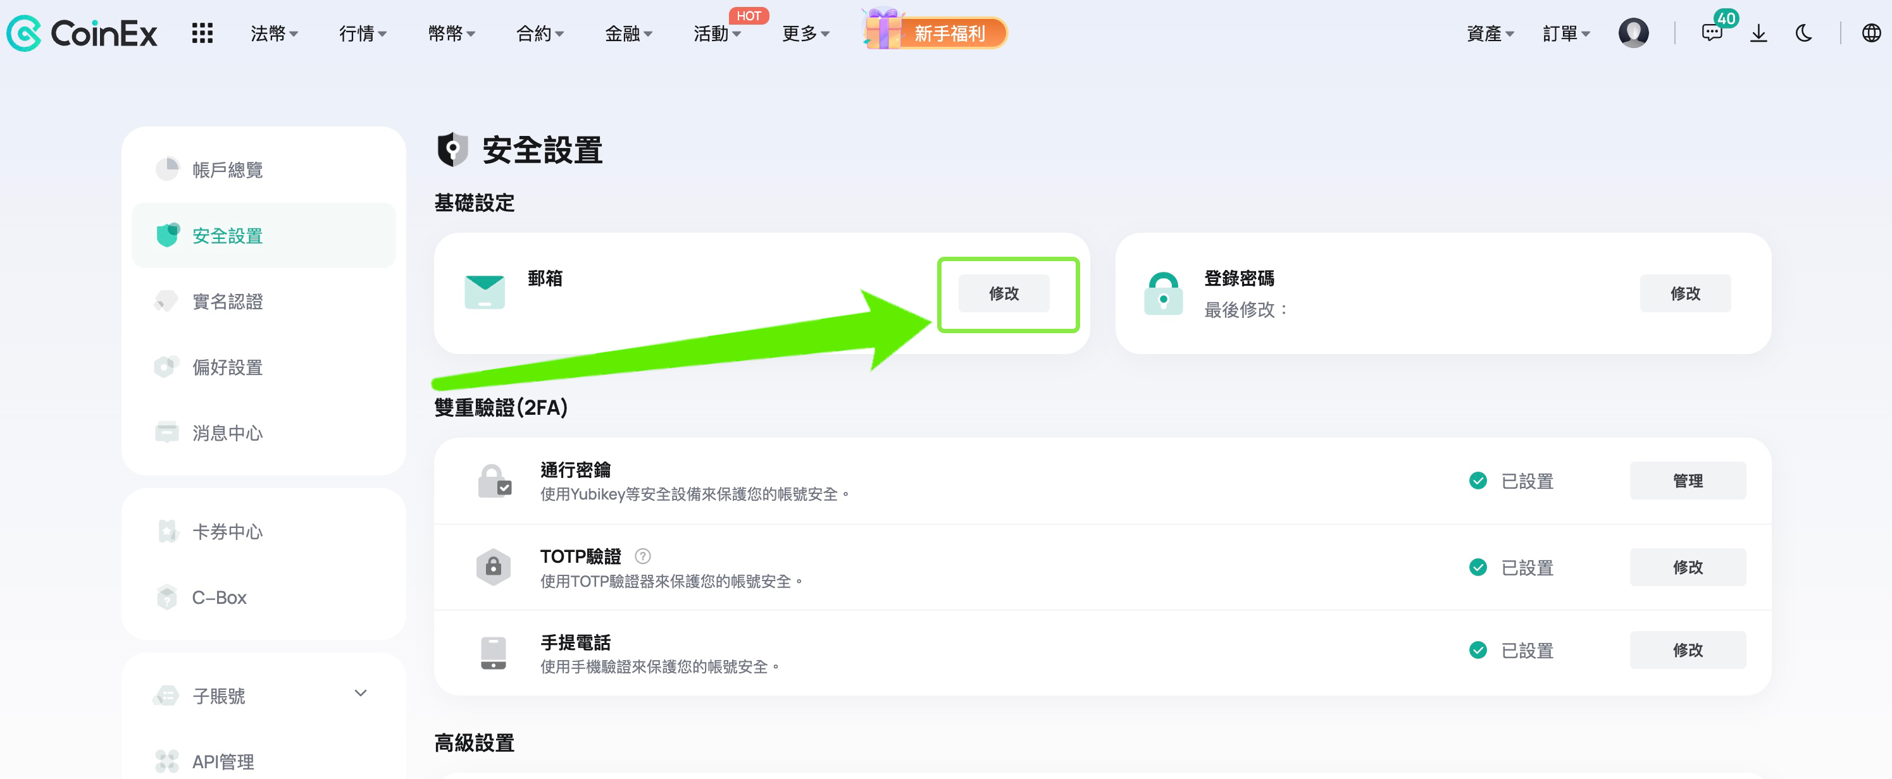Select 安全設置 in the sidebar
The width and height of the screenshot is (1892, 779).
coord(264,235)
